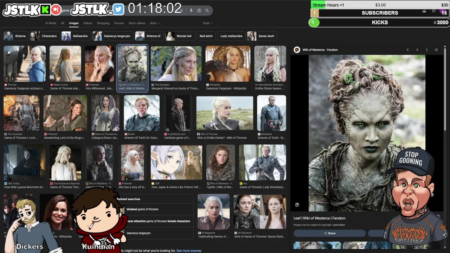Open the Short videos tab

(137, 23)
